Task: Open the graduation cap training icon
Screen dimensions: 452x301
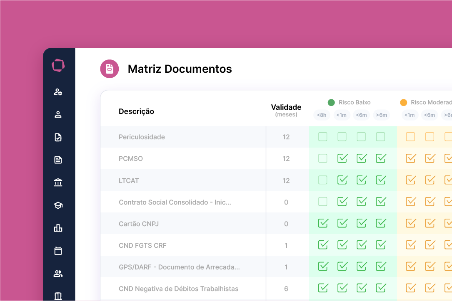Action: 58,205
